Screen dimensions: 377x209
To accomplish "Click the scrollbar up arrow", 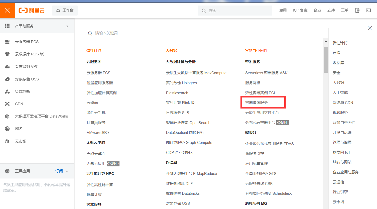I will click(326, 41).
